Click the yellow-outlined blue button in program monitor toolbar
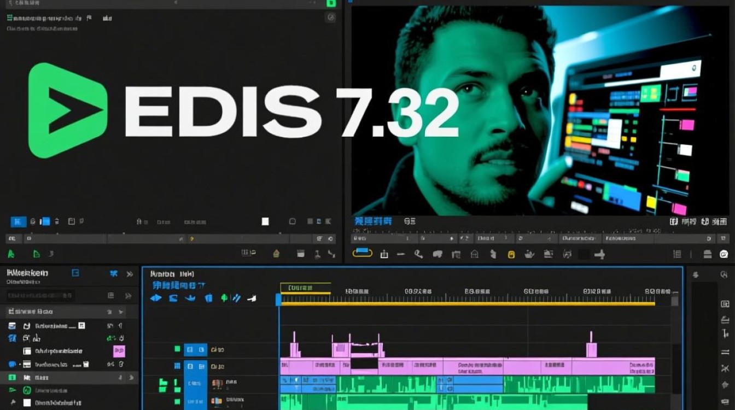Viewport: 735px width, 410px height. click(362, 253)
